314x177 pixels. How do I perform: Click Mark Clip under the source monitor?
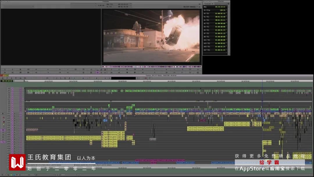tap(20, 69)
